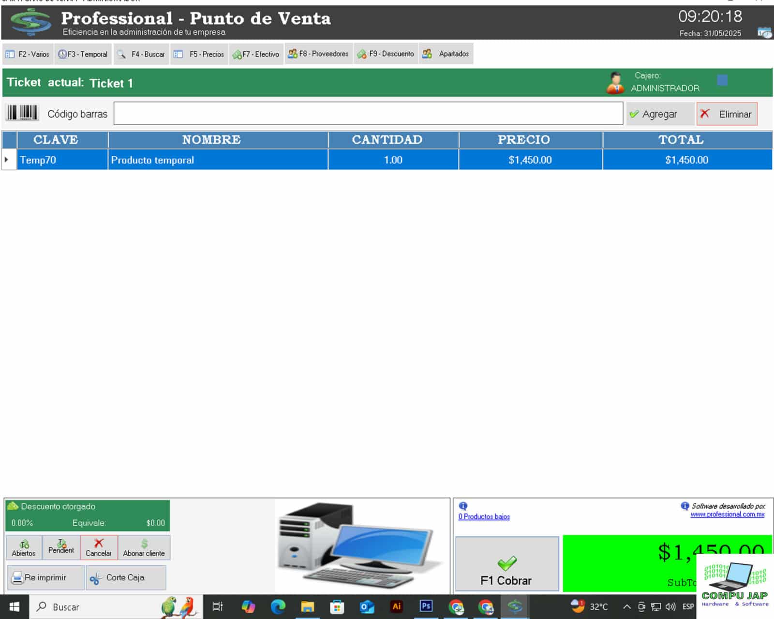
Task: Cancel the ticket with Cancelar
Action: (x=99, y=547)
